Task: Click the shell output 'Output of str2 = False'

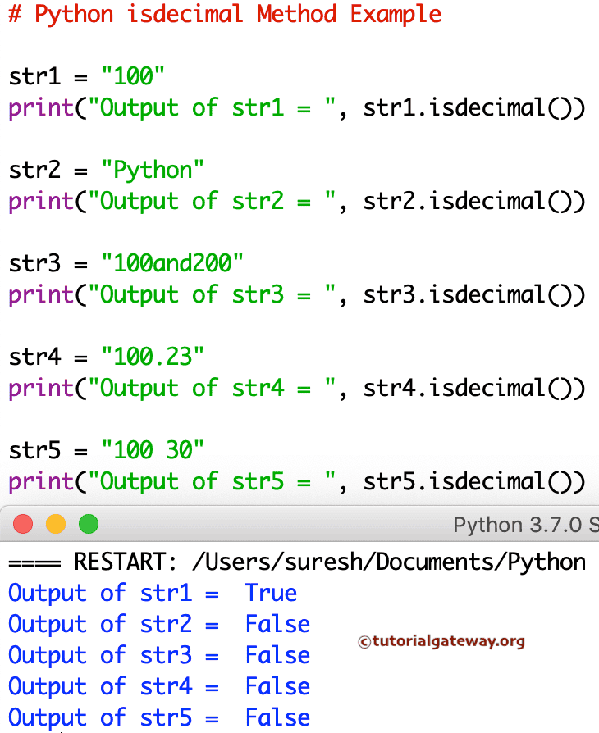Action: point(159,624)
